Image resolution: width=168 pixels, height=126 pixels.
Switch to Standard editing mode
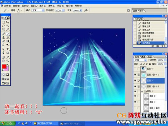3,74
